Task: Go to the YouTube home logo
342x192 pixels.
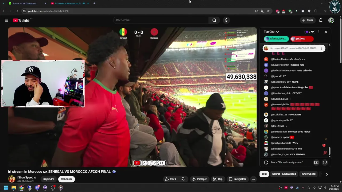Action: (21, 20)
